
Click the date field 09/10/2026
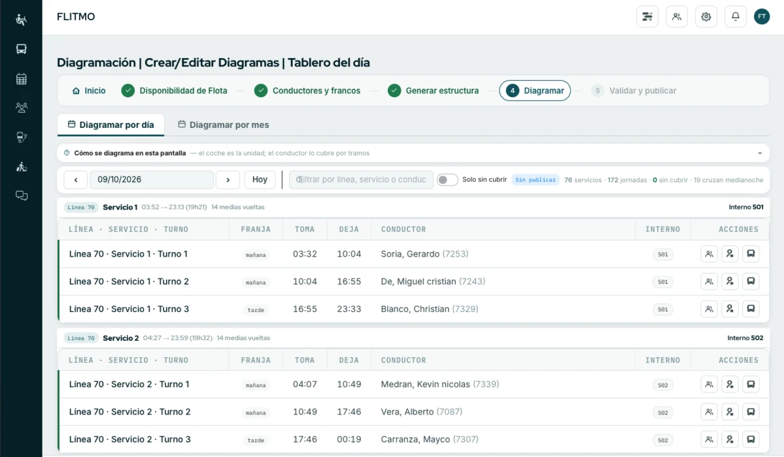pyautogui.click(x=152, y=180)
